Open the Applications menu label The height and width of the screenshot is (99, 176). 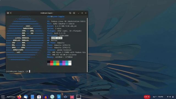coord(11,97)
